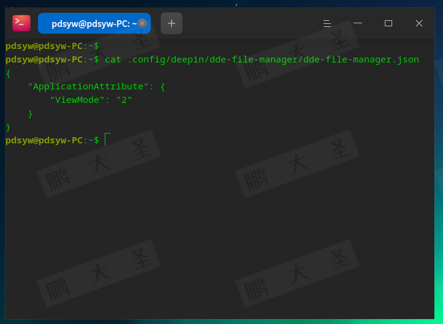Click the "ApplicationAttribute" key line
Image resolution: width=443 pixels, height=324 pixels.
96,86
